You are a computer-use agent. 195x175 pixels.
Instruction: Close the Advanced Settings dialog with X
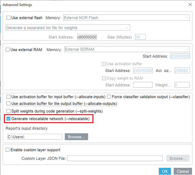pos(190,5)
